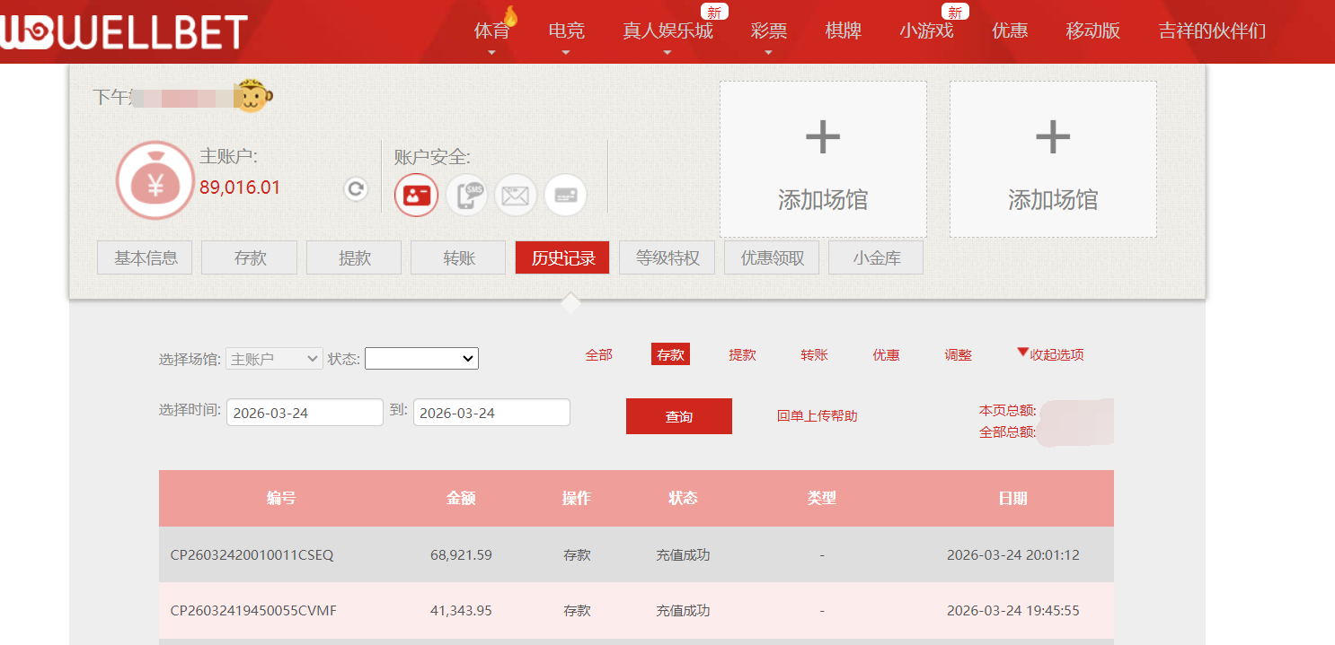Viewport: 1335px width, 645px height.
Task: Click the start date field showing 2026-03-24
Action: pyautogui.click(x=305, y=412)
